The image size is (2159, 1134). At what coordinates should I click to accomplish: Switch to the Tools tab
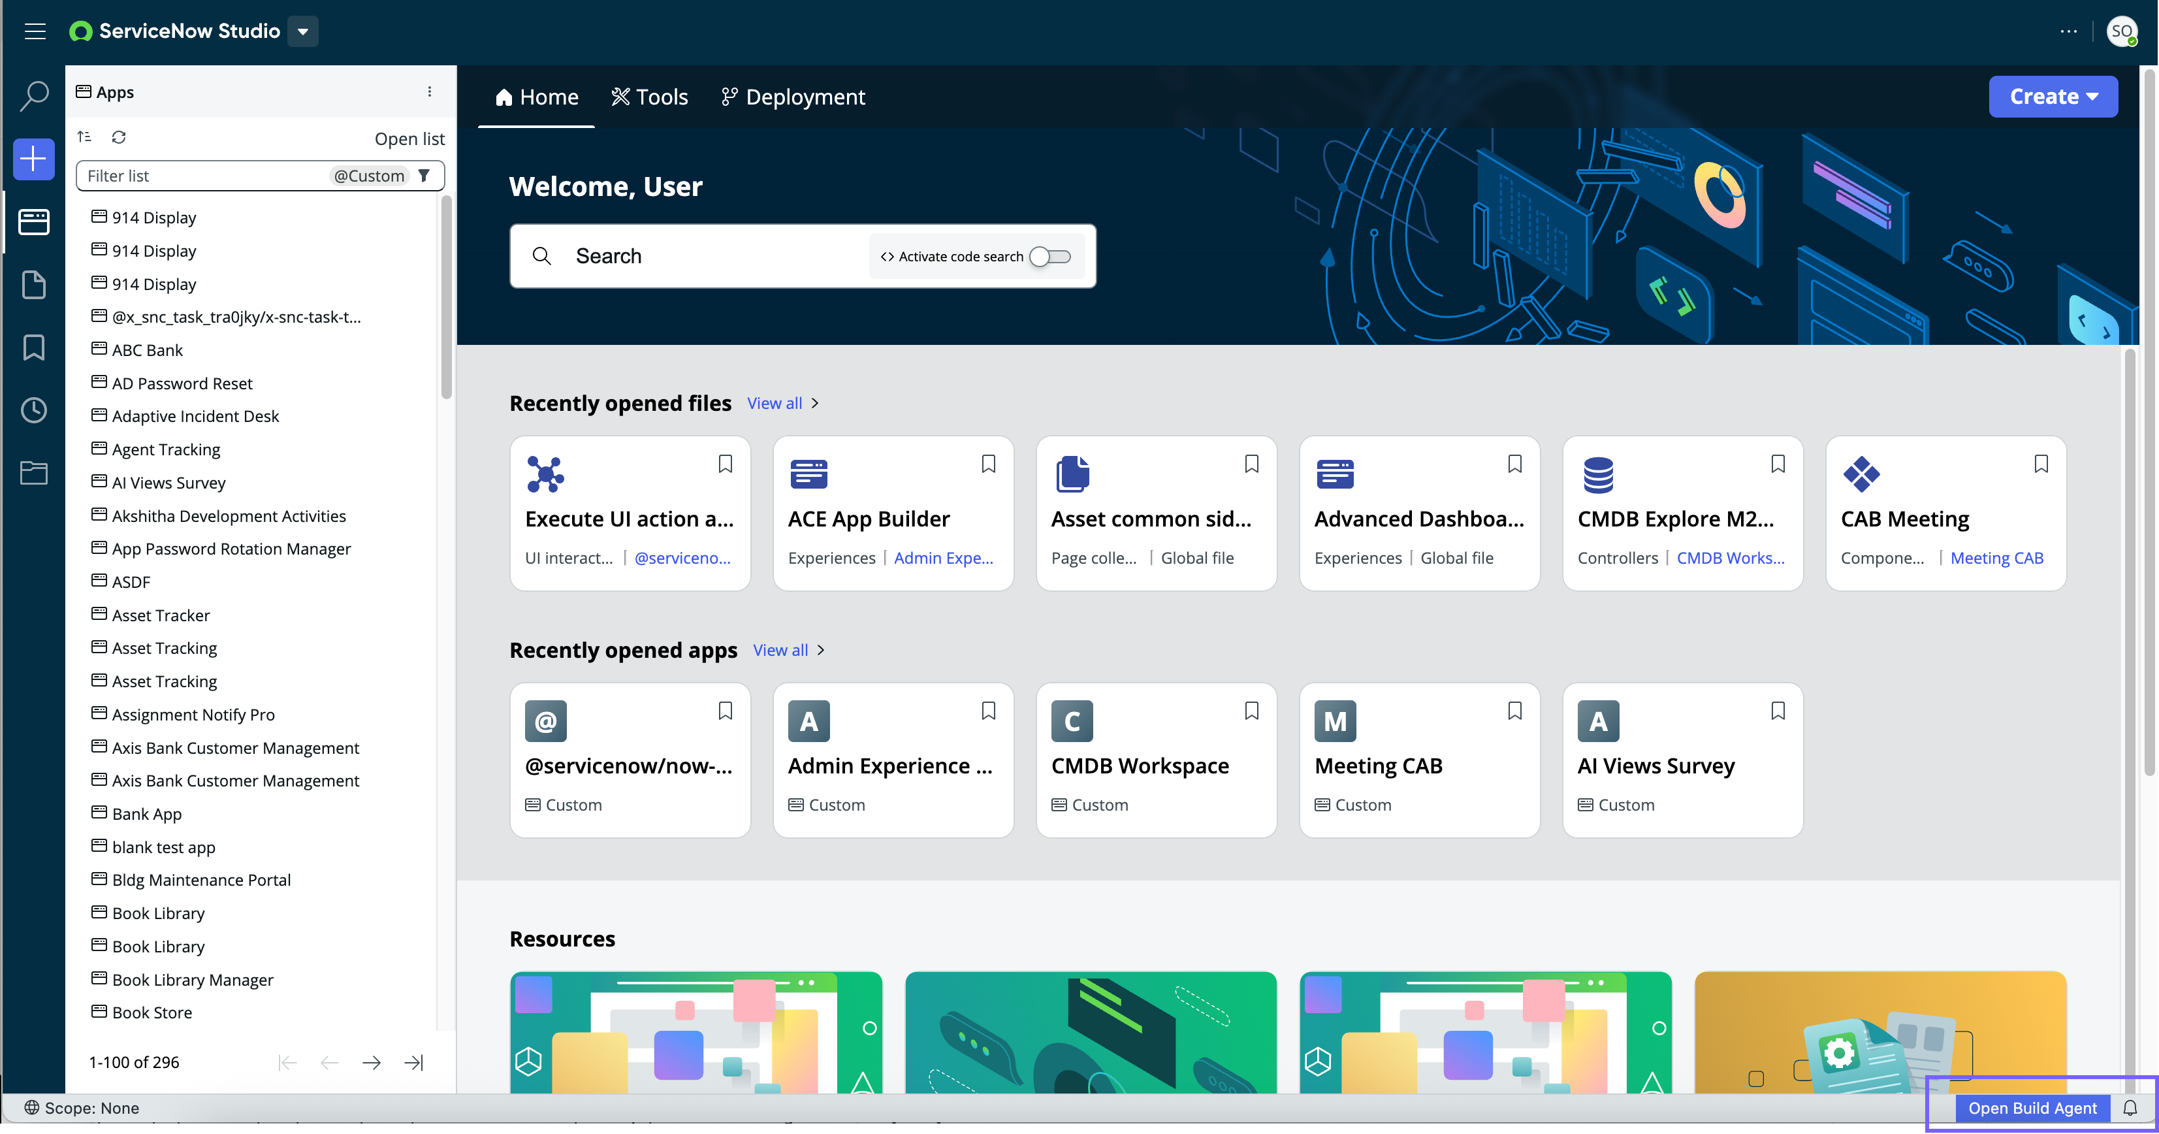point(650,97)
